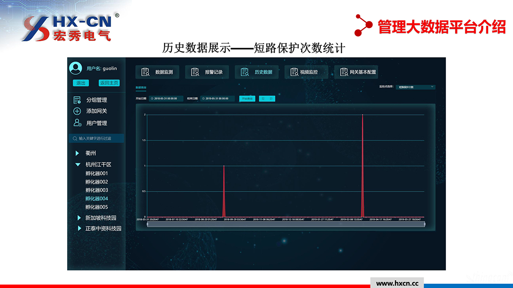Select 孵化器004 in the device tree
Screen dimensions: 513x288
97,198
